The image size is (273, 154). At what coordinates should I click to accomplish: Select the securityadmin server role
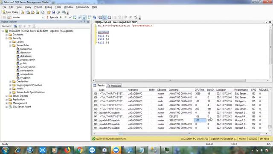pyautogui.click(x=28, y=67)
